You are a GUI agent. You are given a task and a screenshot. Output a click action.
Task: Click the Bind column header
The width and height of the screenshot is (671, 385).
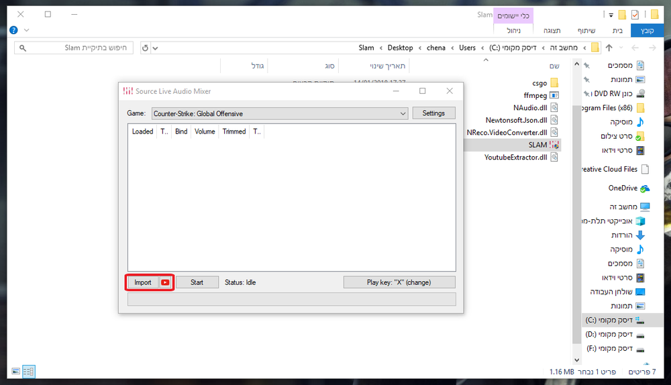click(x=181, y=131)
